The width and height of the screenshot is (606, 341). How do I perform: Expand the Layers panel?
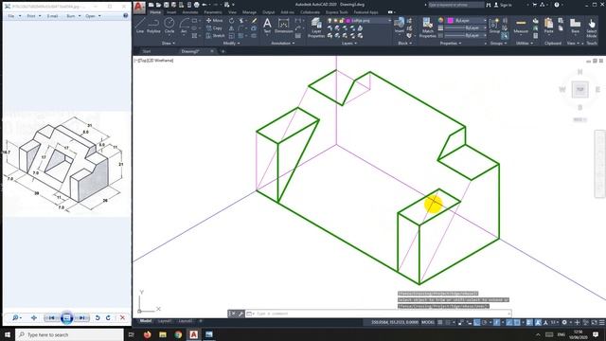[x=349, y=43]
